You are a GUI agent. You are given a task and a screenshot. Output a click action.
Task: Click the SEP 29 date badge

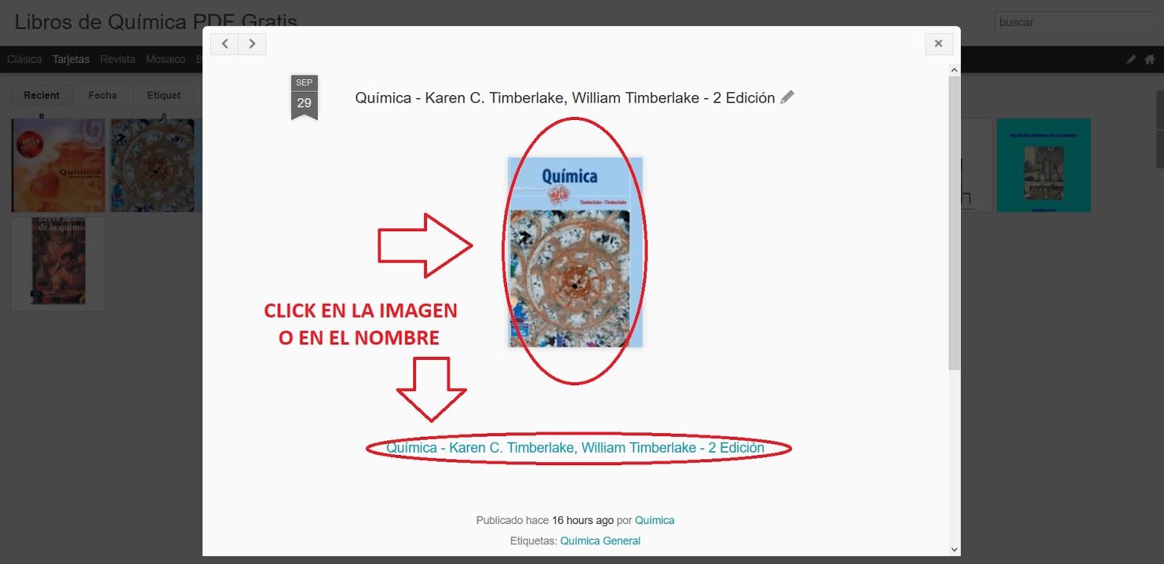304,97
